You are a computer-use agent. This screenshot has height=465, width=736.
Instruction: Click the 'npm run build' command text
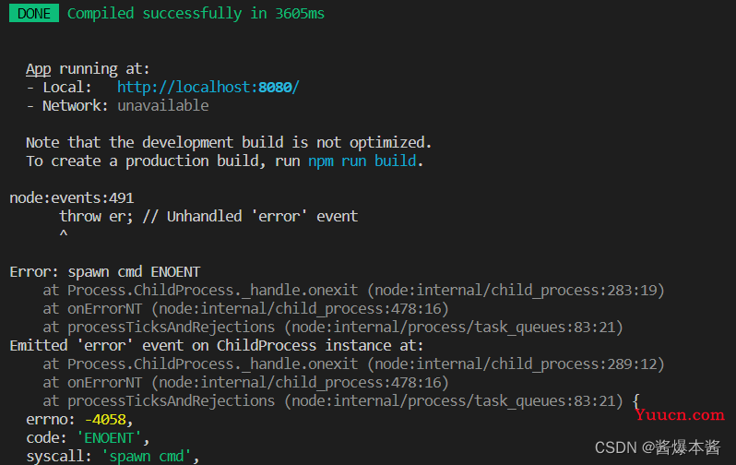(362, 161)
